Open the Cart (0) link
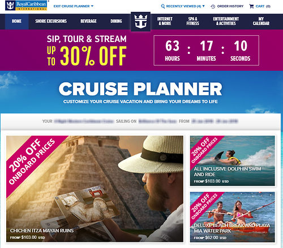 click(x=263, y=6)
